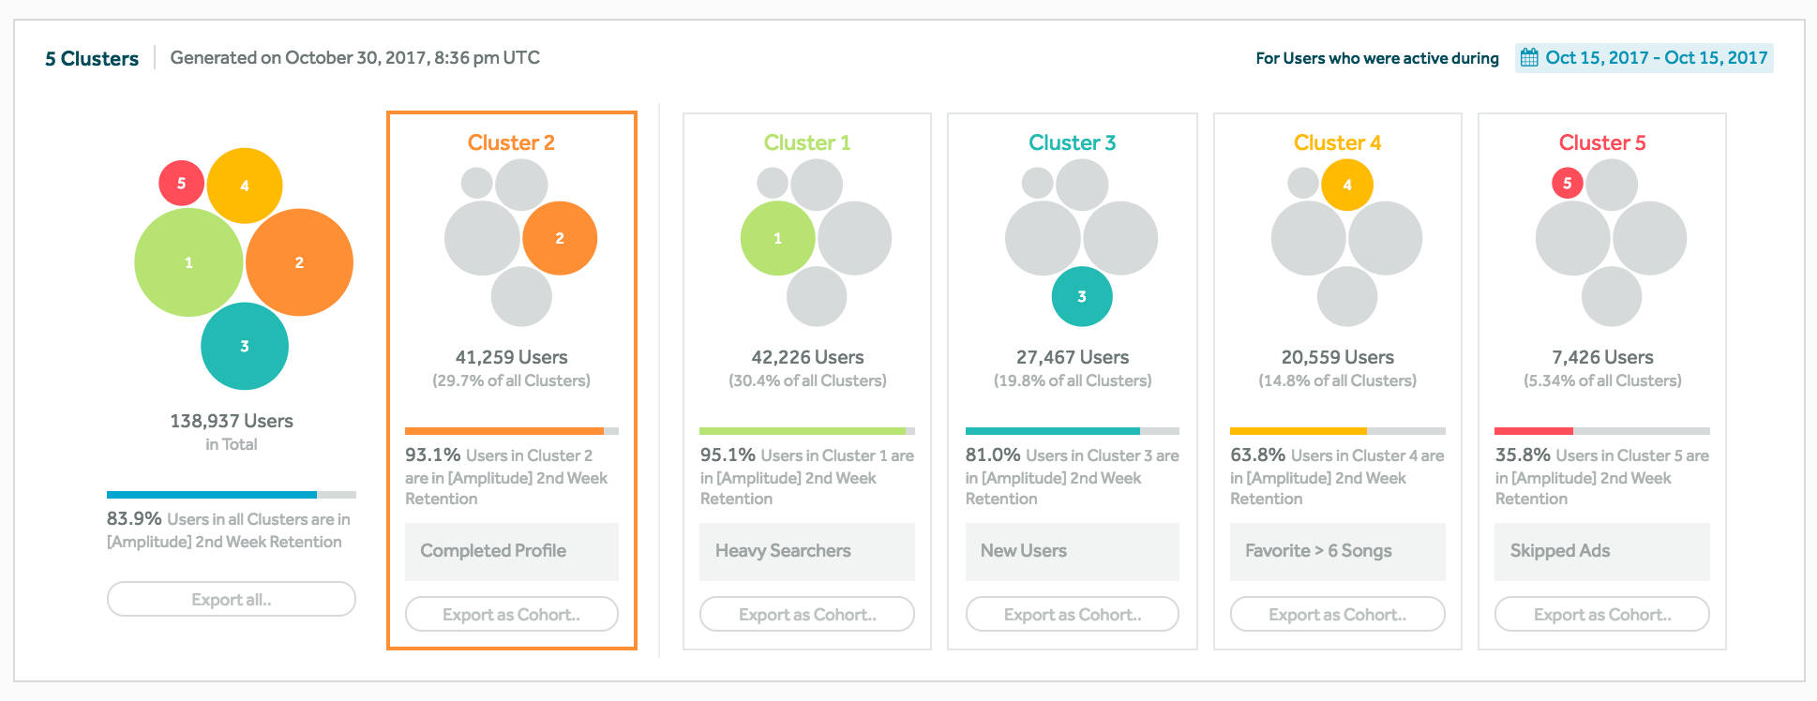
Task: Select yellow bubble 4 in overview chart
Action: (245, 186)
